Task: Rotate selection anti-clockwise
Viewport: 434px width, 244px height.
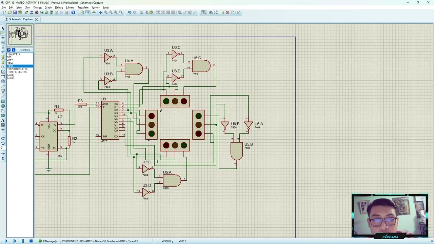Action: click(x=3, y=143)
